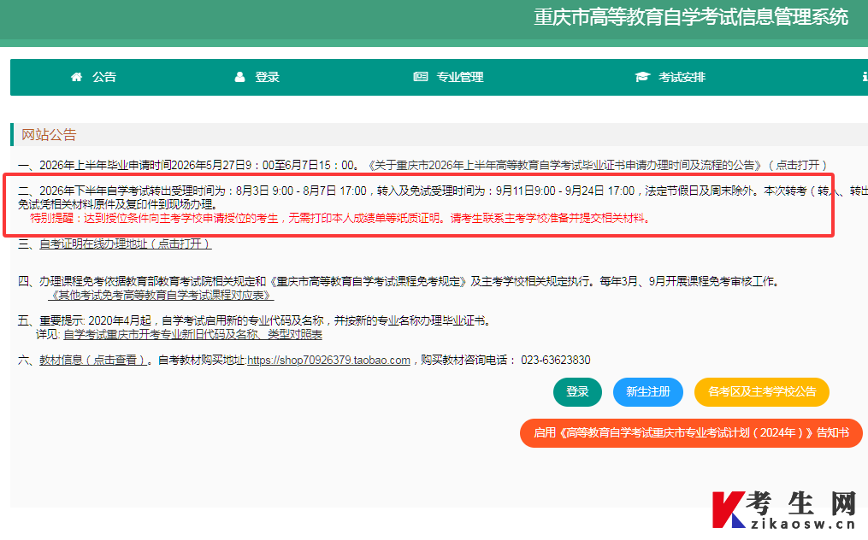Open the 2026年上半年毕业证书申请公告 link
The width and height of the screenshot is (868, 540).
597,165
